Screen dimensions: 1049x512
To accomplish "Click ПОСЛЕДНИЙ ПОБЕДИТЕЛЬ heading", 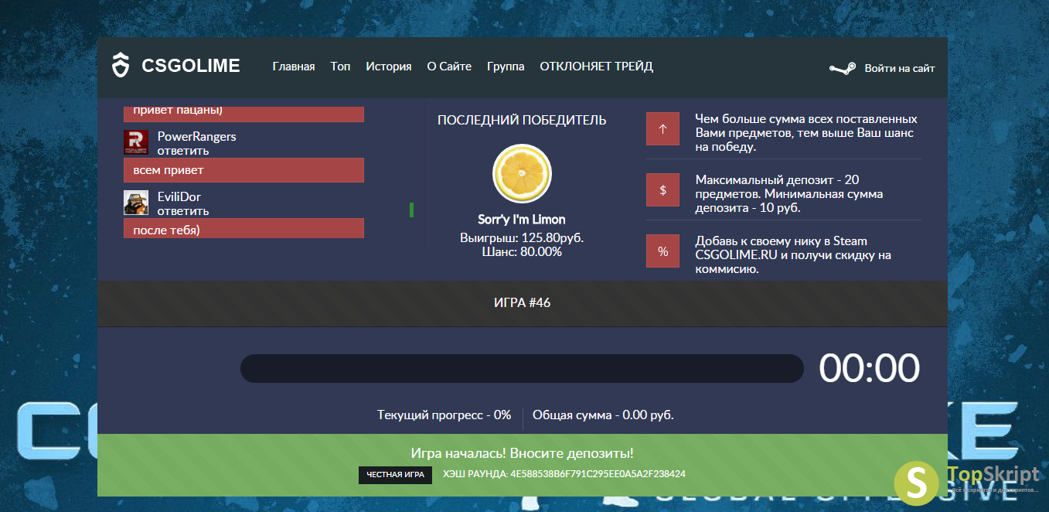I will click(x=522, y=120).
